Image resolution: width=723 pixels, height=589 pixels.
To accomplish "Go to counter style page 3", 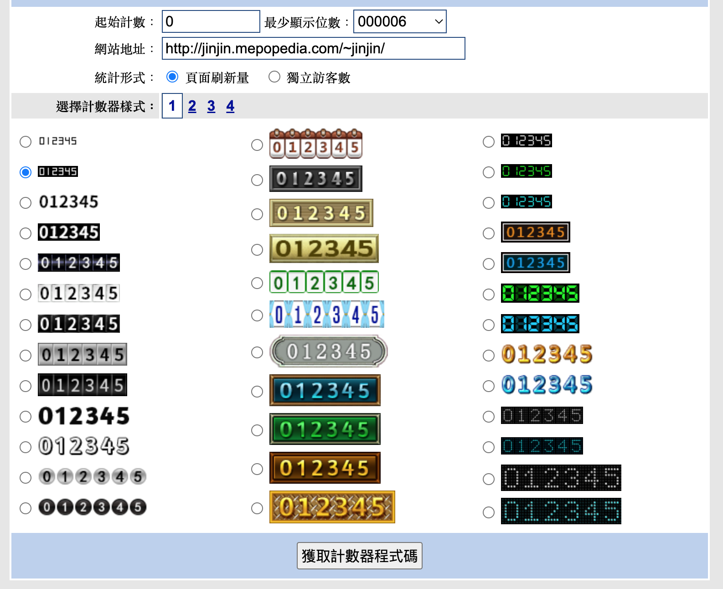I will click(x=211, y=106).
